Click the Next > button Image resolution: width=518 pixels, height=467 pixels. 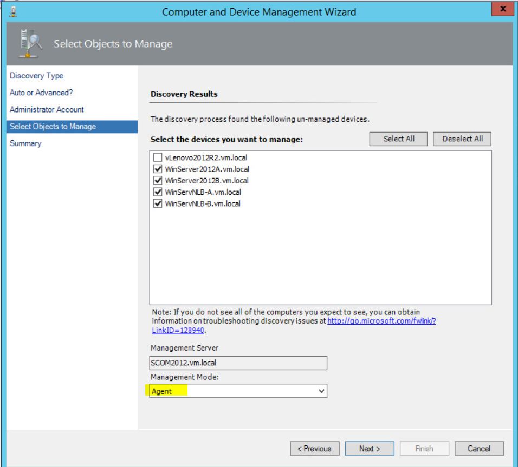370,449
